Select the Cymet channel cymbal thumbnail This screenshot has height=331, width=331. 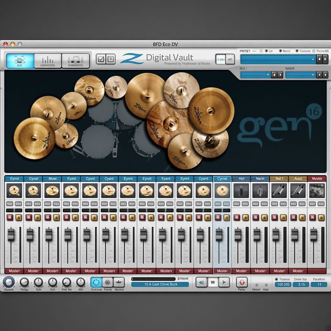pos(222,190)
